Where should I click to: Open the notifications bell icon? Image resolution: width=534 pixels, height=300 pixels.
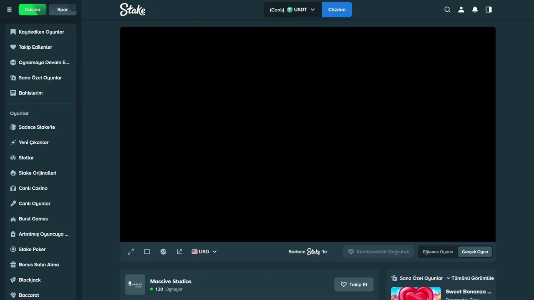click(475, 10)
